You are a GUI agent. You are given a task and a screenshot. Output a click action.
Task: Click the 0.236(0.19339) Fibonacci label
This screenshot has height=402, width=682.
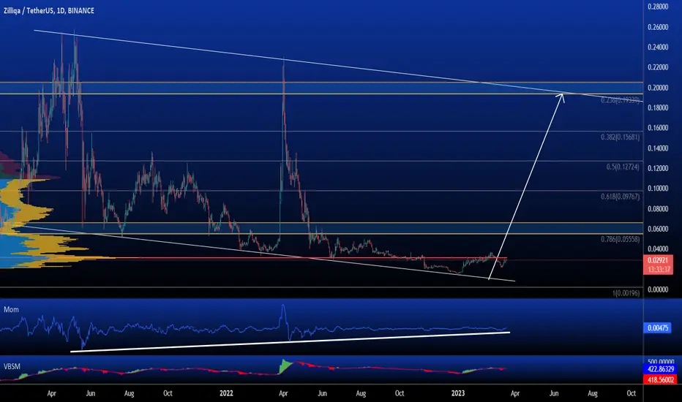point(621,100)
